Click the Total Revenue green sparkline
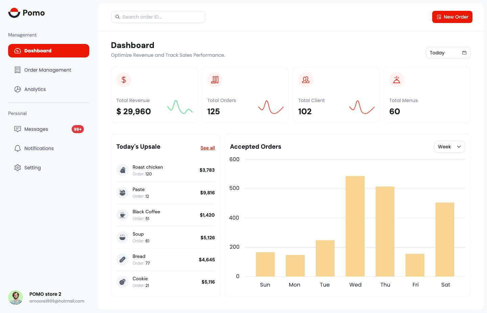487x313 pixels. (x=180, y=107)
